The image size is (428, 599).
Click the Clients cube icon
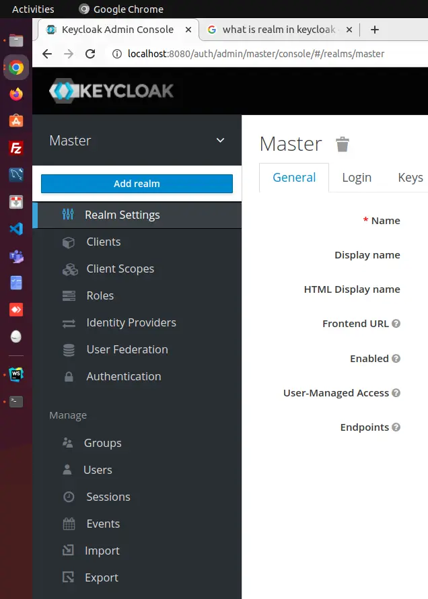coord(69,242)
